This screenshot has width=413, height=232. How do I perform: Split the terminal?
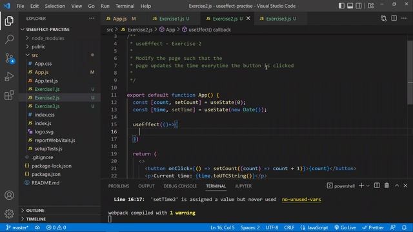[377, 186]
